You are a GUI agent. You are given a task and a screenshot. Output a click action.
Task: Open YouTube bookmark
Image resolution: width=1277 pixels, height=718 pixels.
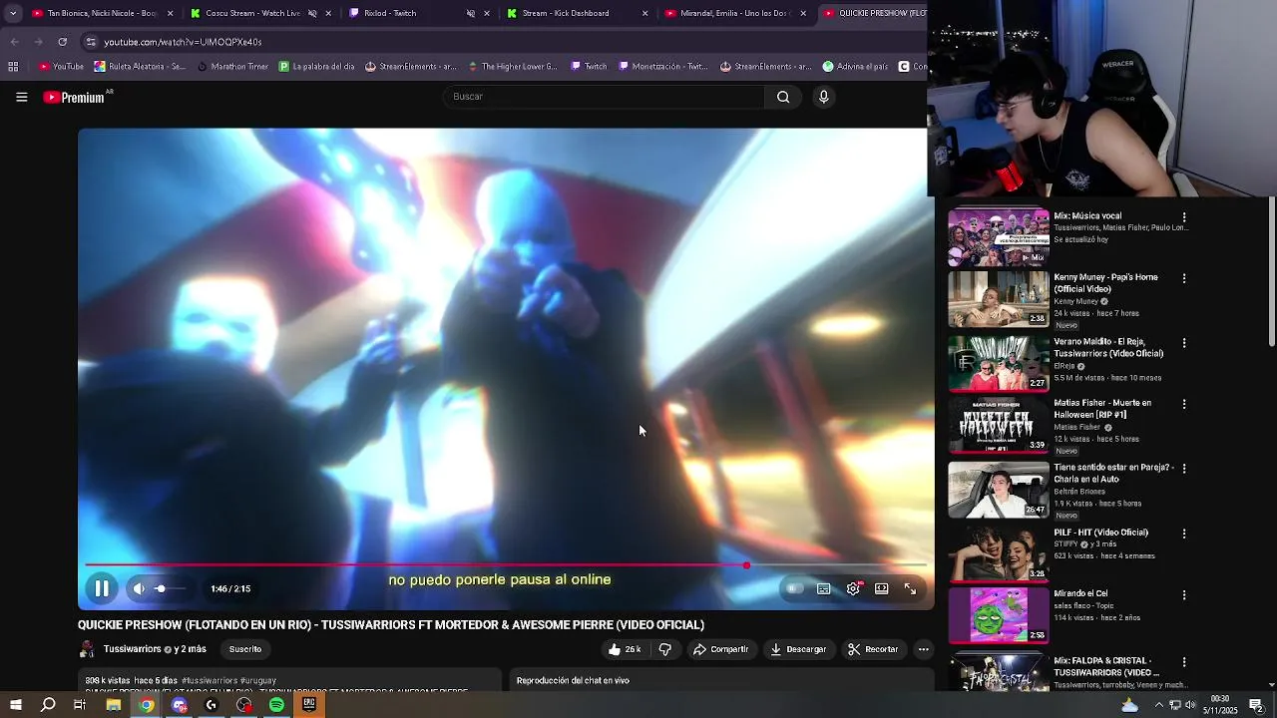point(61,67)
